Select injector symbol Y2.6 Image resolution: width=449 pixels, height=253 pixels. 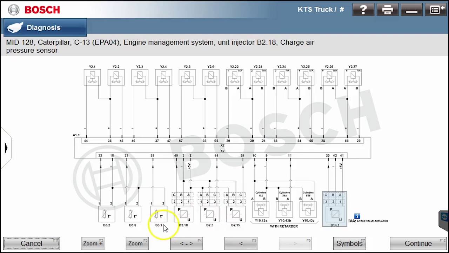211,77
